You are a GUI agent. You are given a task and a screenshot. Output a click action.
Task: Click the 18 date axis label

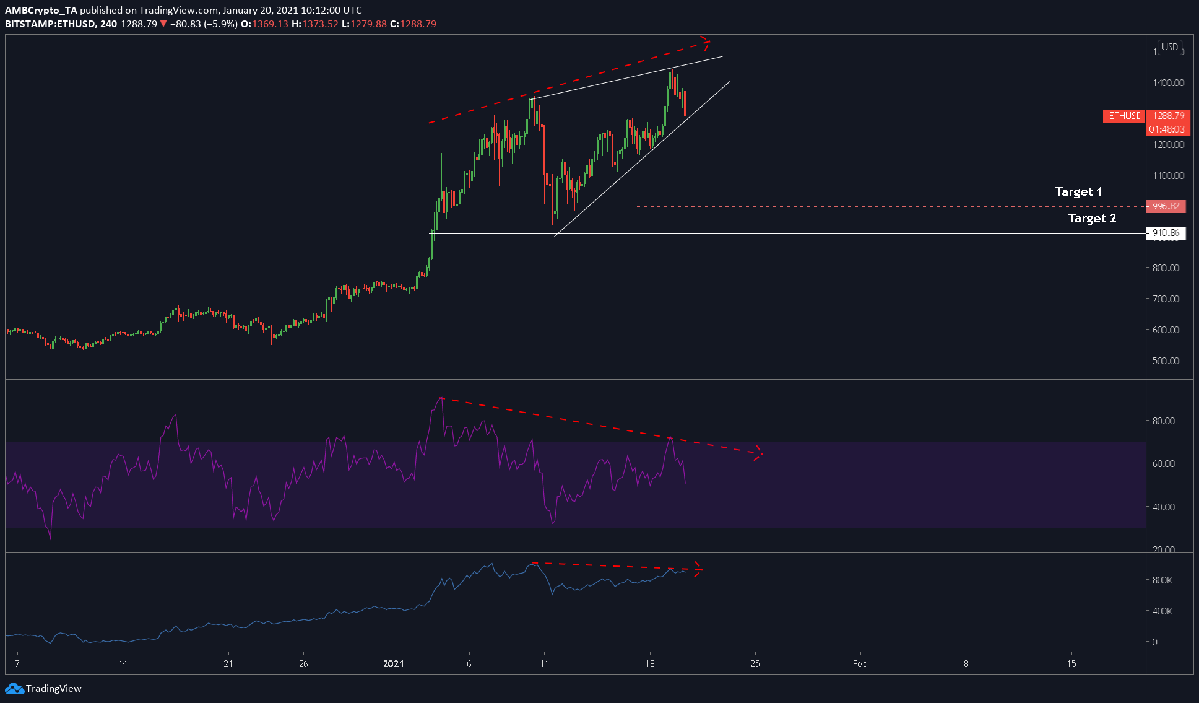[649, 663]
